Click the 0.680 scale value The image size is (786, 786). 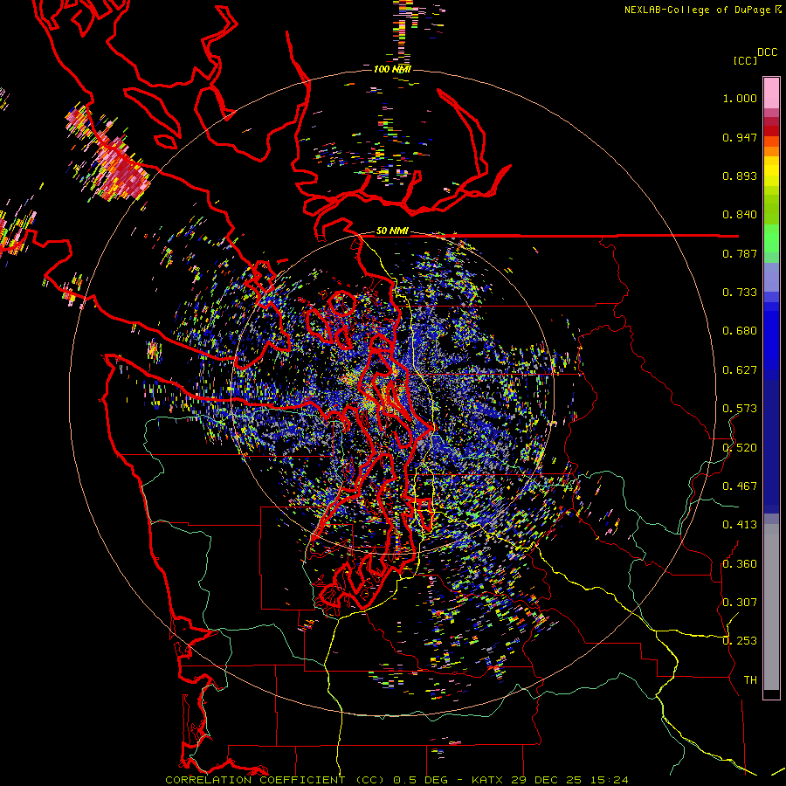tap(740, 331)
